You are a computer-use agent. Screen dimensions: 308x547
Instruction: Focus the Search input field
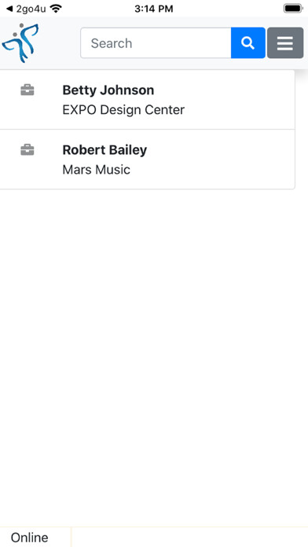156,43
